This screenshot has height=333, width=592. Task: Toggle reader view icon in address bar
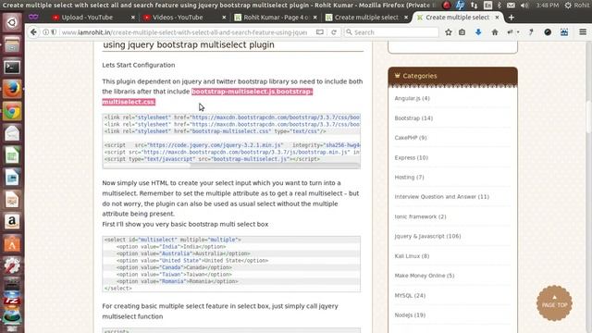pos(320,32)
